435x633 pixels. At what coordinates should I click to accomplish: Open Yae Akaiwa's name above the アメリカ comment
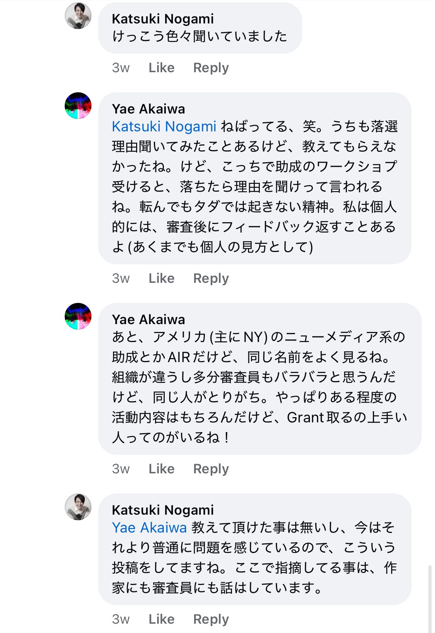point(148,319)
